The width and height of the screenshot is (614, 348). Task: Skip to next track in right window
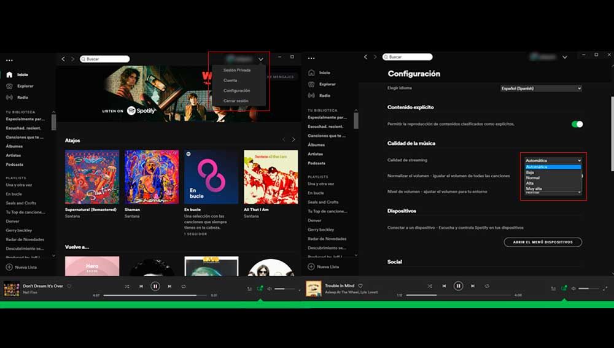(473, 286)
